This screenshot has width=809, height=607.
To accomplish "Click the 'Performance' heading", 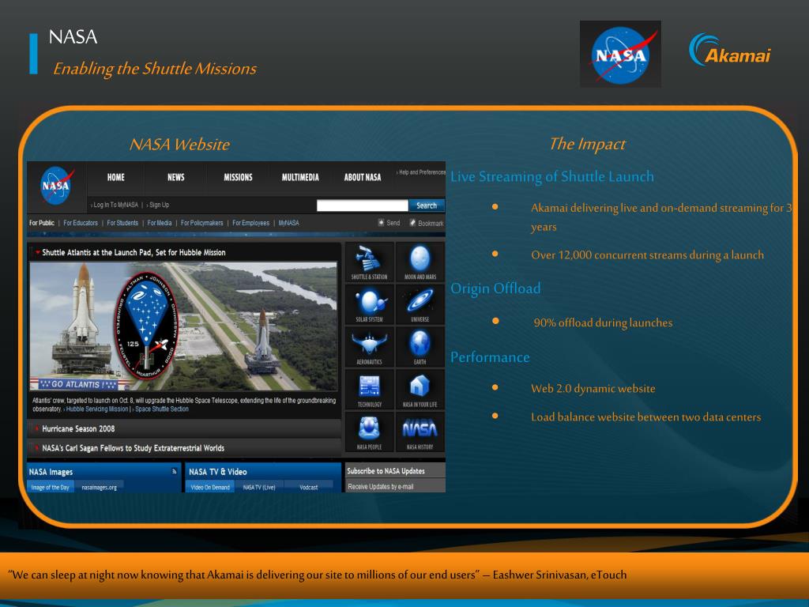I will point(490,357).
